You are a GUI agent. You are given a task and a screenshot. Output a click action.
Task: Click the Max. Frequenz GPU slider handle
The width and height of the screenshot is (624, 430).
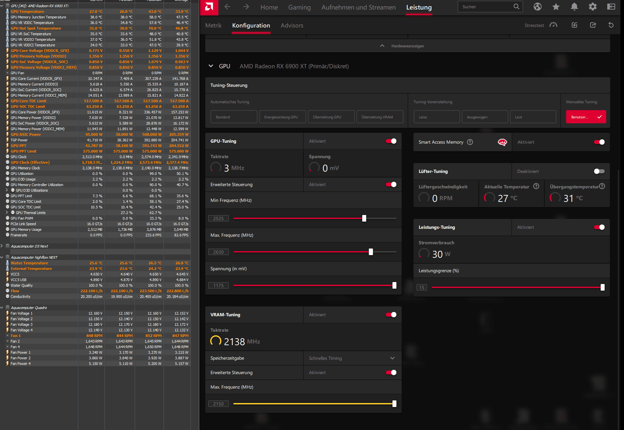[371, 252]
